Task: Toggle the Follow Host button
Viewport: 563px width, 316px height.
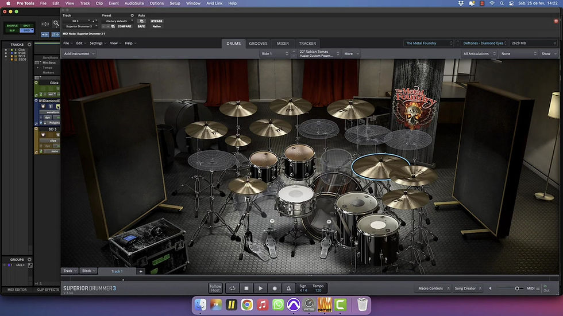Action: (x=215, y=288)
